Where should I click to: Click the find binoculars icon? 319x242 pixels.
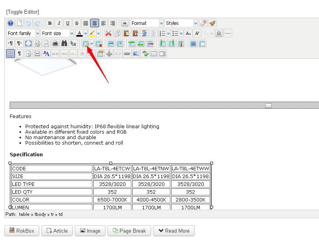64,44
